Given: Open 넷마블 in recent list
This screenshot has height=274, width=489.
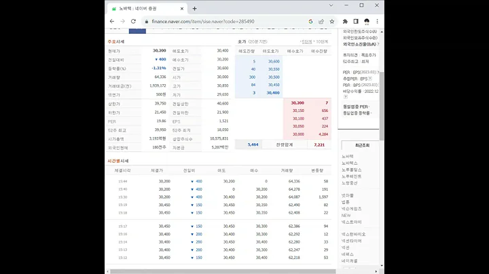Looking at the screenshot, I should (x=348, y=195).
